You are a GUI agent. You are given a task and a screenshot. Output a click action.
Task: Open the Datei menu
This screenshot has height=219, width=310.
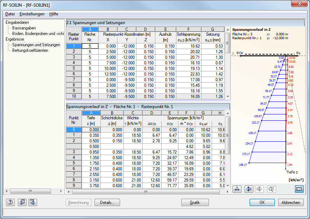point(9,14)
